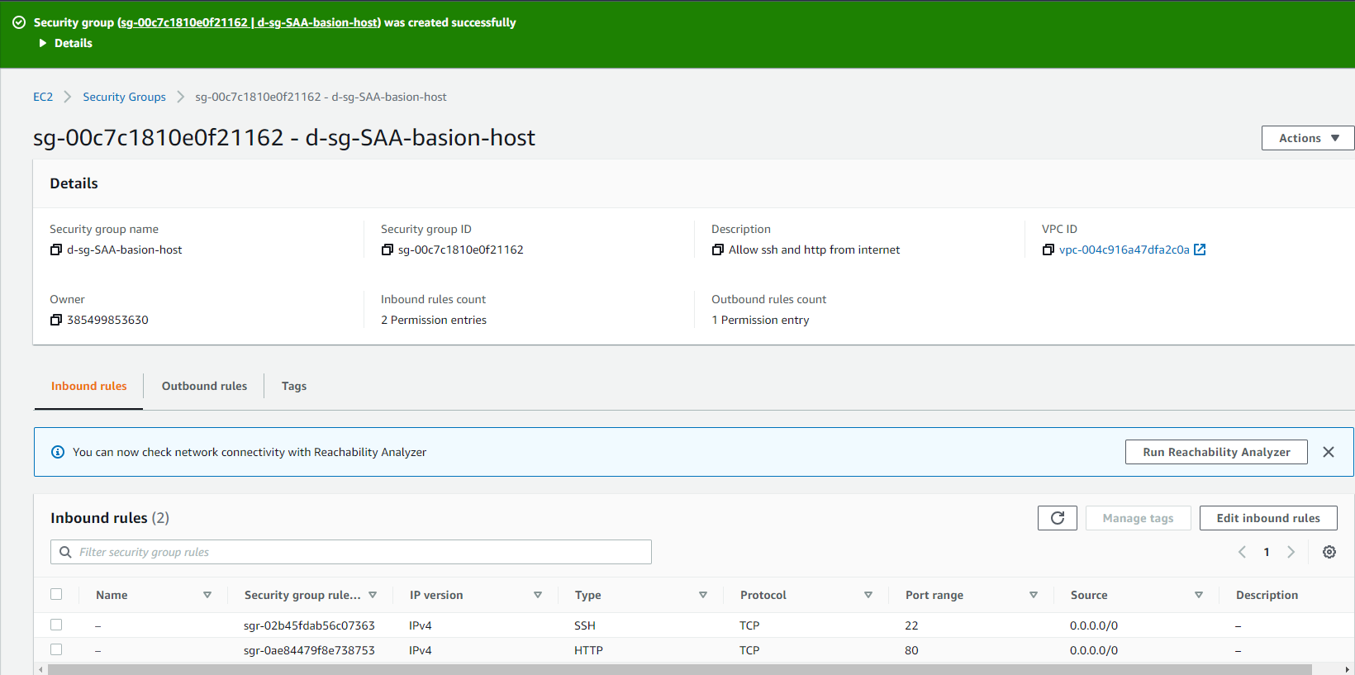1355x675 pixels.
Task: Open VPC in new tab via external link icon
Action: (x=1200, y=250)
